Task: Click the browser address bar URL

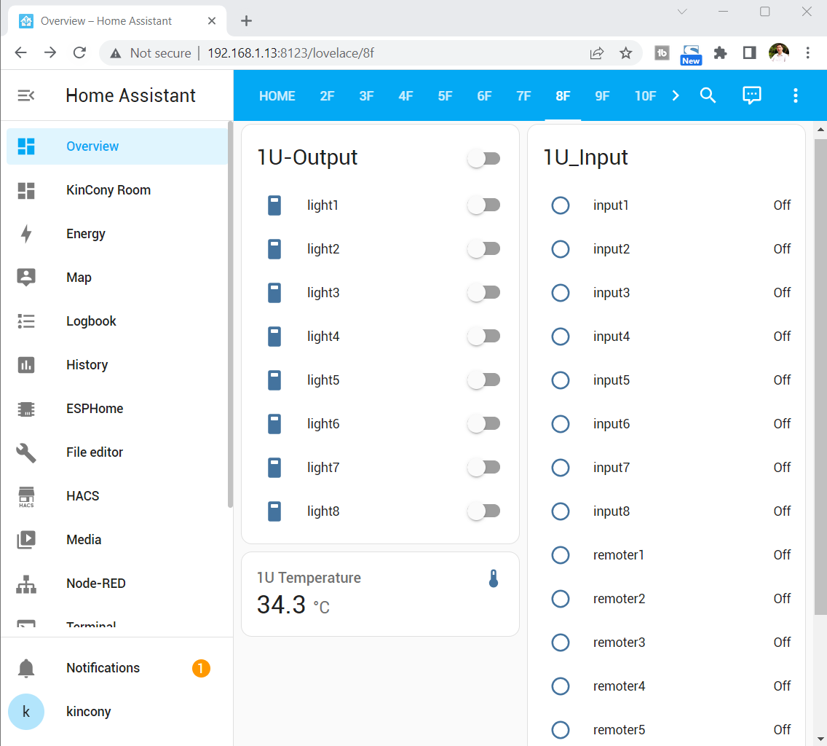Action: (x=291, y=53)
